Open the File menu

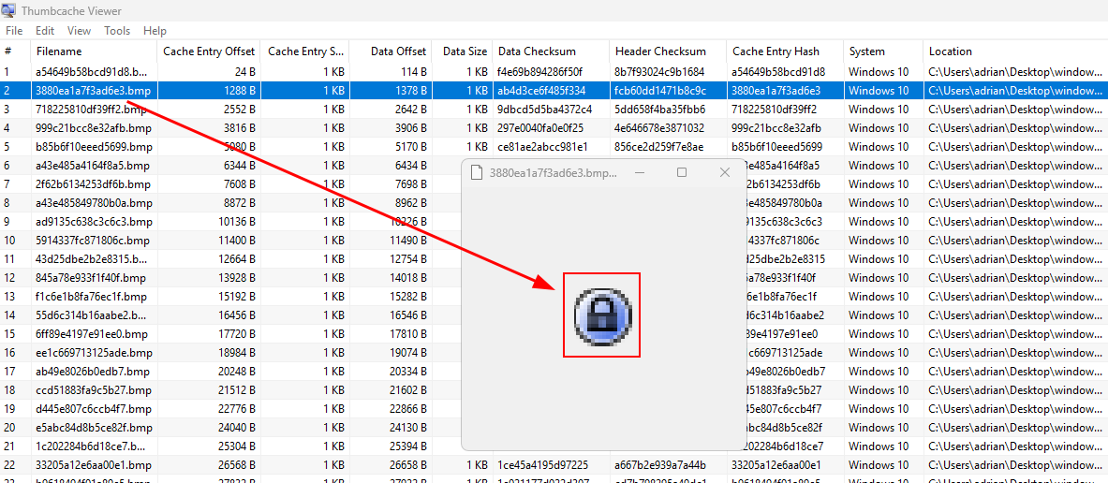point(14,31)
